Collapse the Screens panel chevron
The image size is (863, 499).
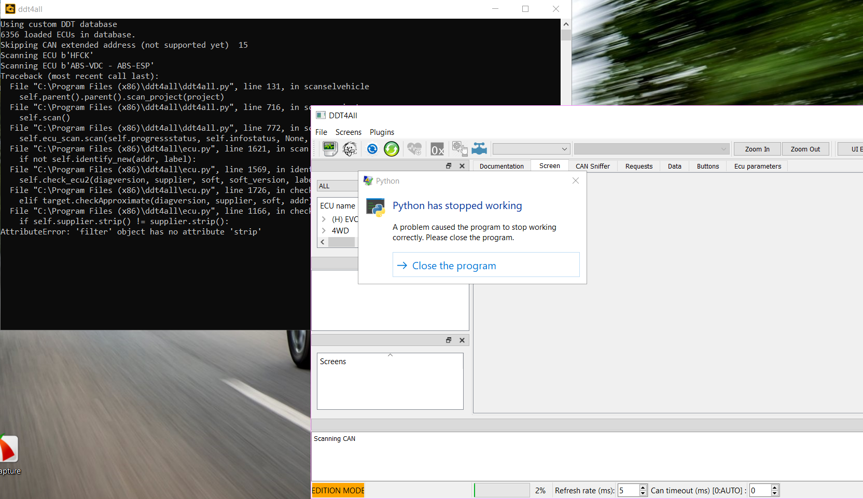pos(391,355)
